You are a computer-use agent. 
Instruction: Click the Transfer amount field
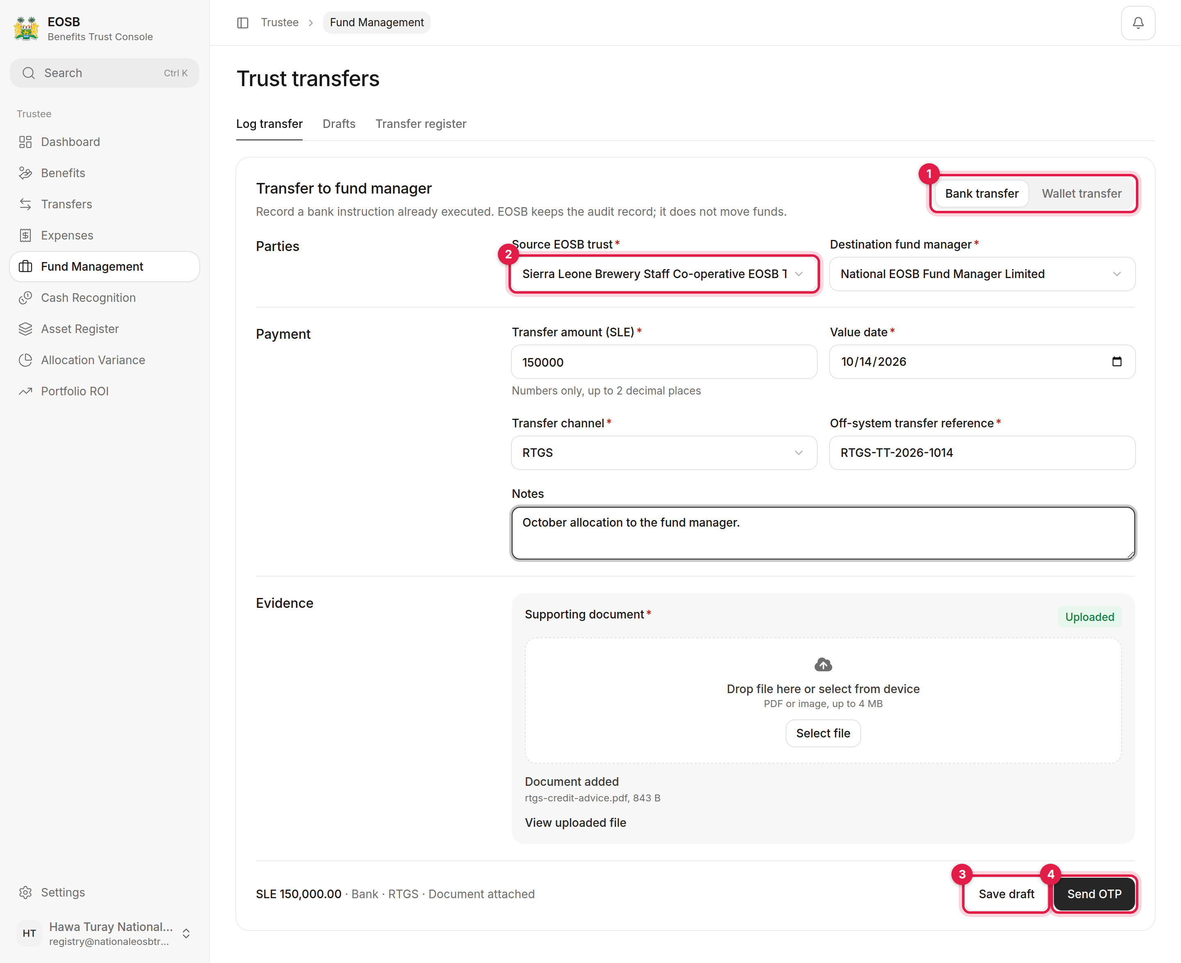coord(663,362)
